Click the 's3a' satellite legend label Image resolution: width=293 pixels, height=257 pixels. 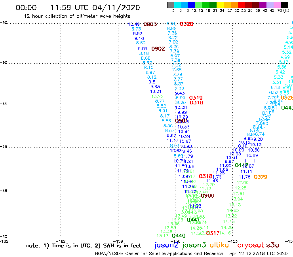pos(272,245)
